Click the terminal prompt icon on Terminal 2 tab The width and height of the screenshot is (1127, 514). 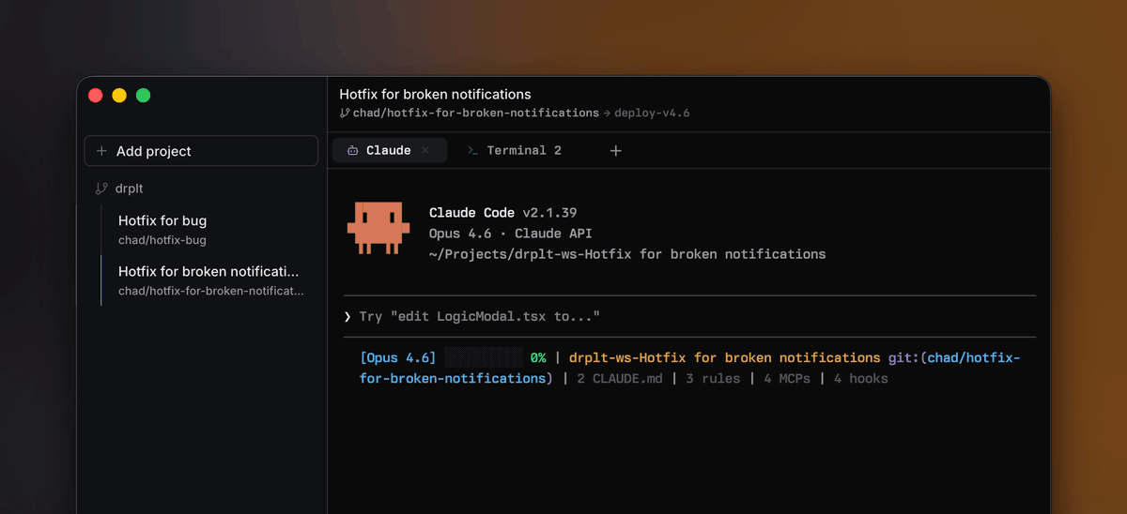(x=473, y=150)
